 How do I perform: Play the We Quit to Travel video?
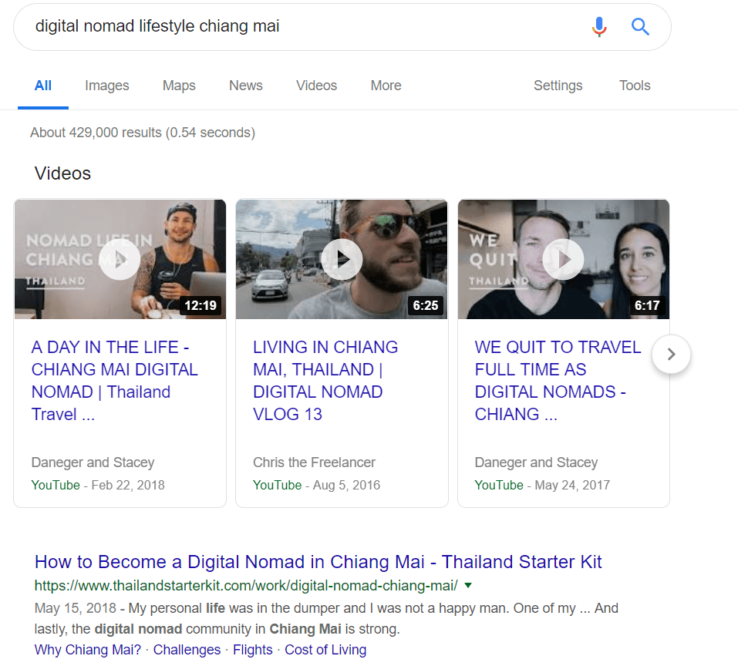(x=563, y=260)
